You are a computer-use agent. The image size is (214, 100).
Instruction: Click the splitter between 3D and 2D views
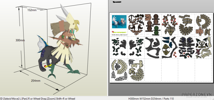pyautogui.click(x=108, y=48)
